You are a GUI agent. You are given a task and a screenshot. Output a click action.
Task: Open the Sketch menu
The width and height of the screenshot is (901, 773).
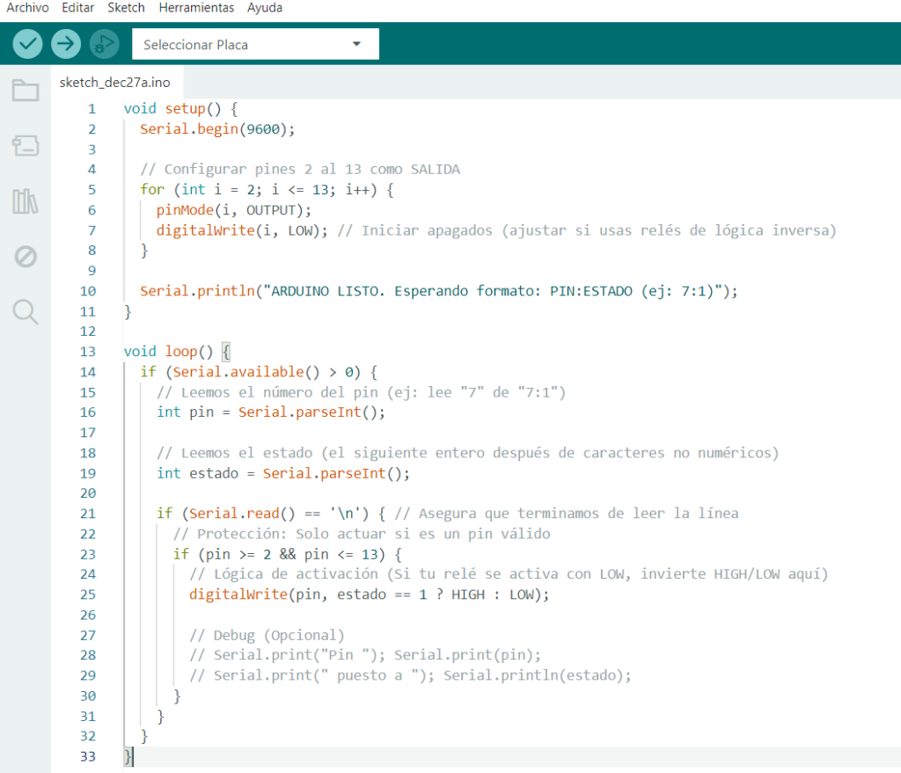point(127,8)
